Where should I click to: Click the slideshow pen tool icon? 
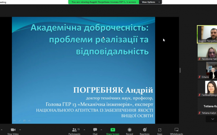[20, 121]
